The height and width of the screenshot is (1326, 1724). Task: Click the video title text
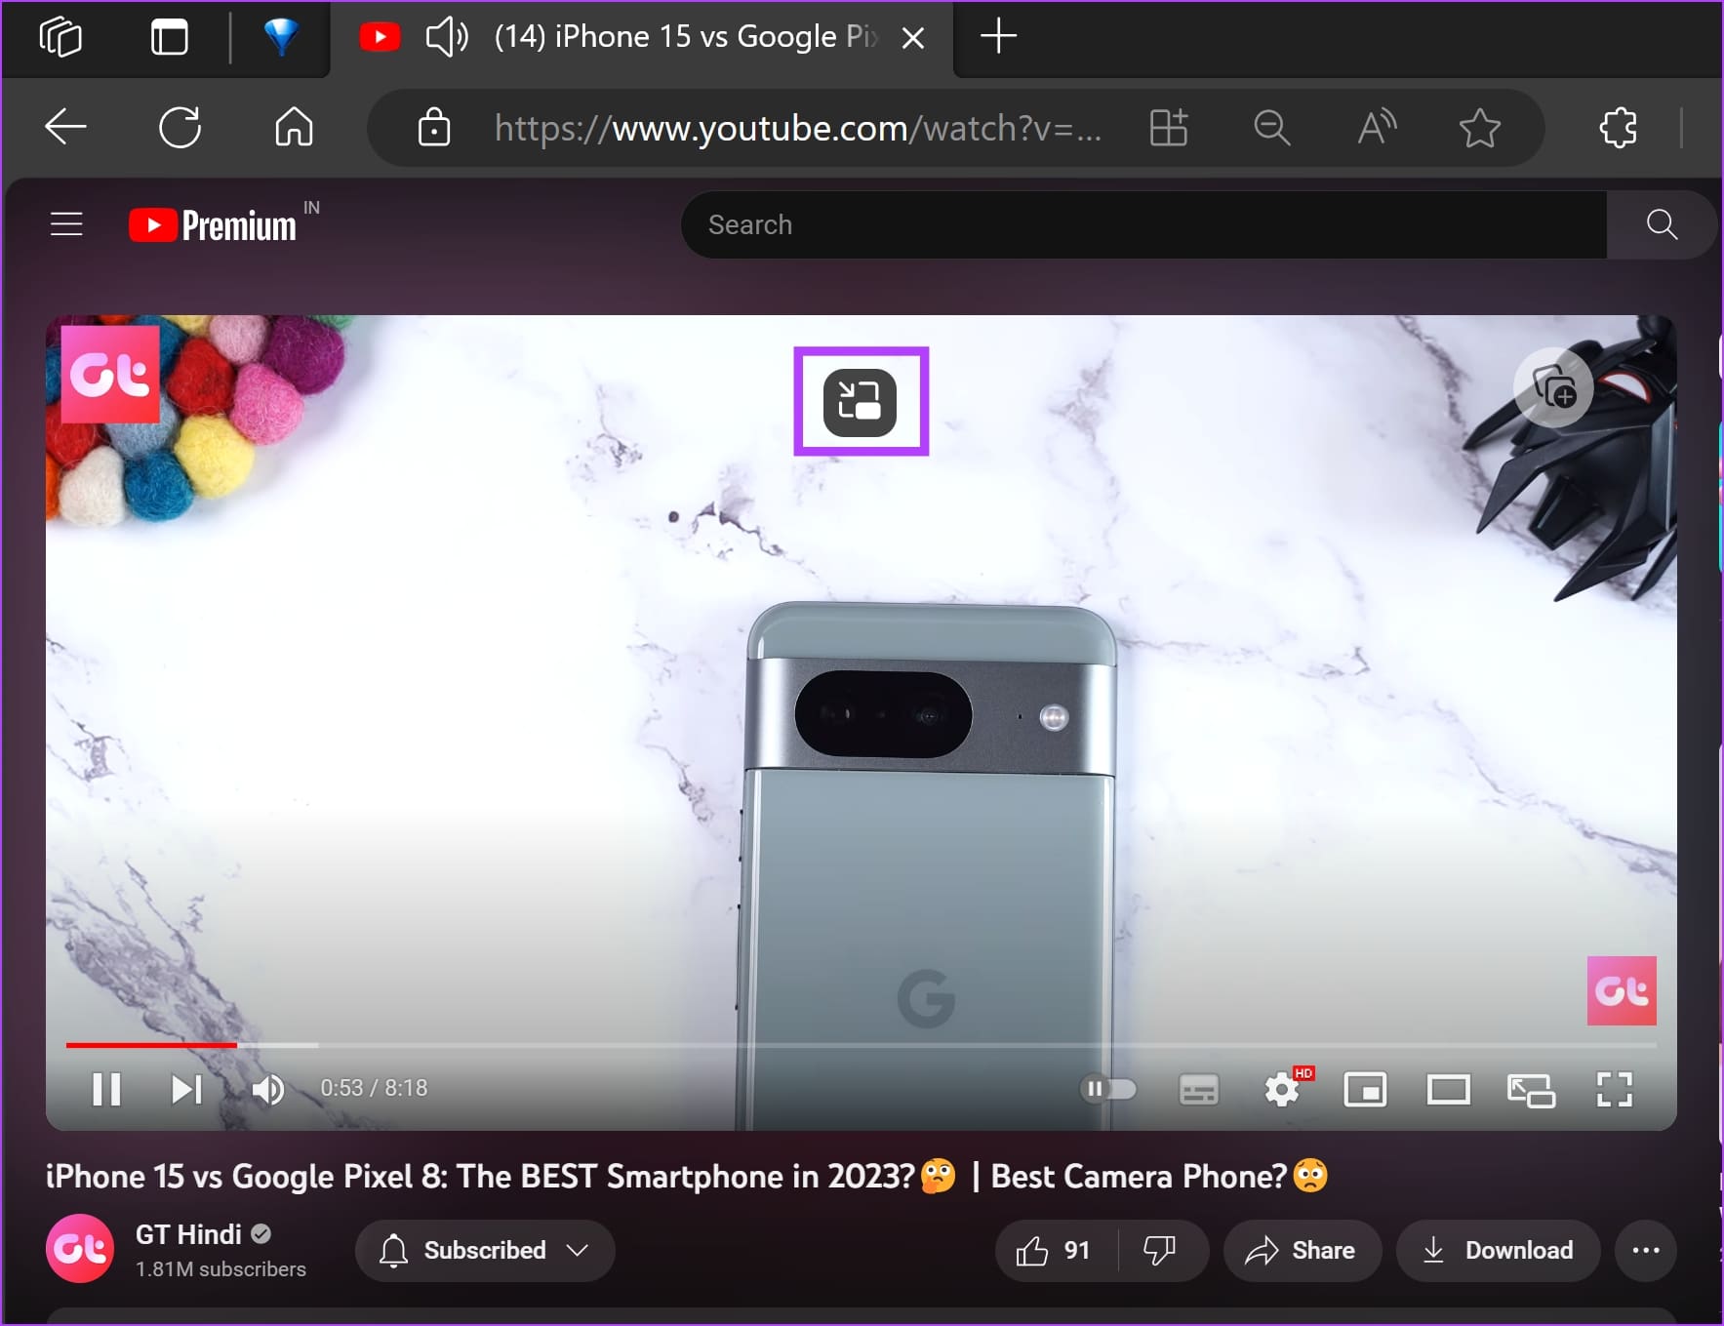[687, 1176]
